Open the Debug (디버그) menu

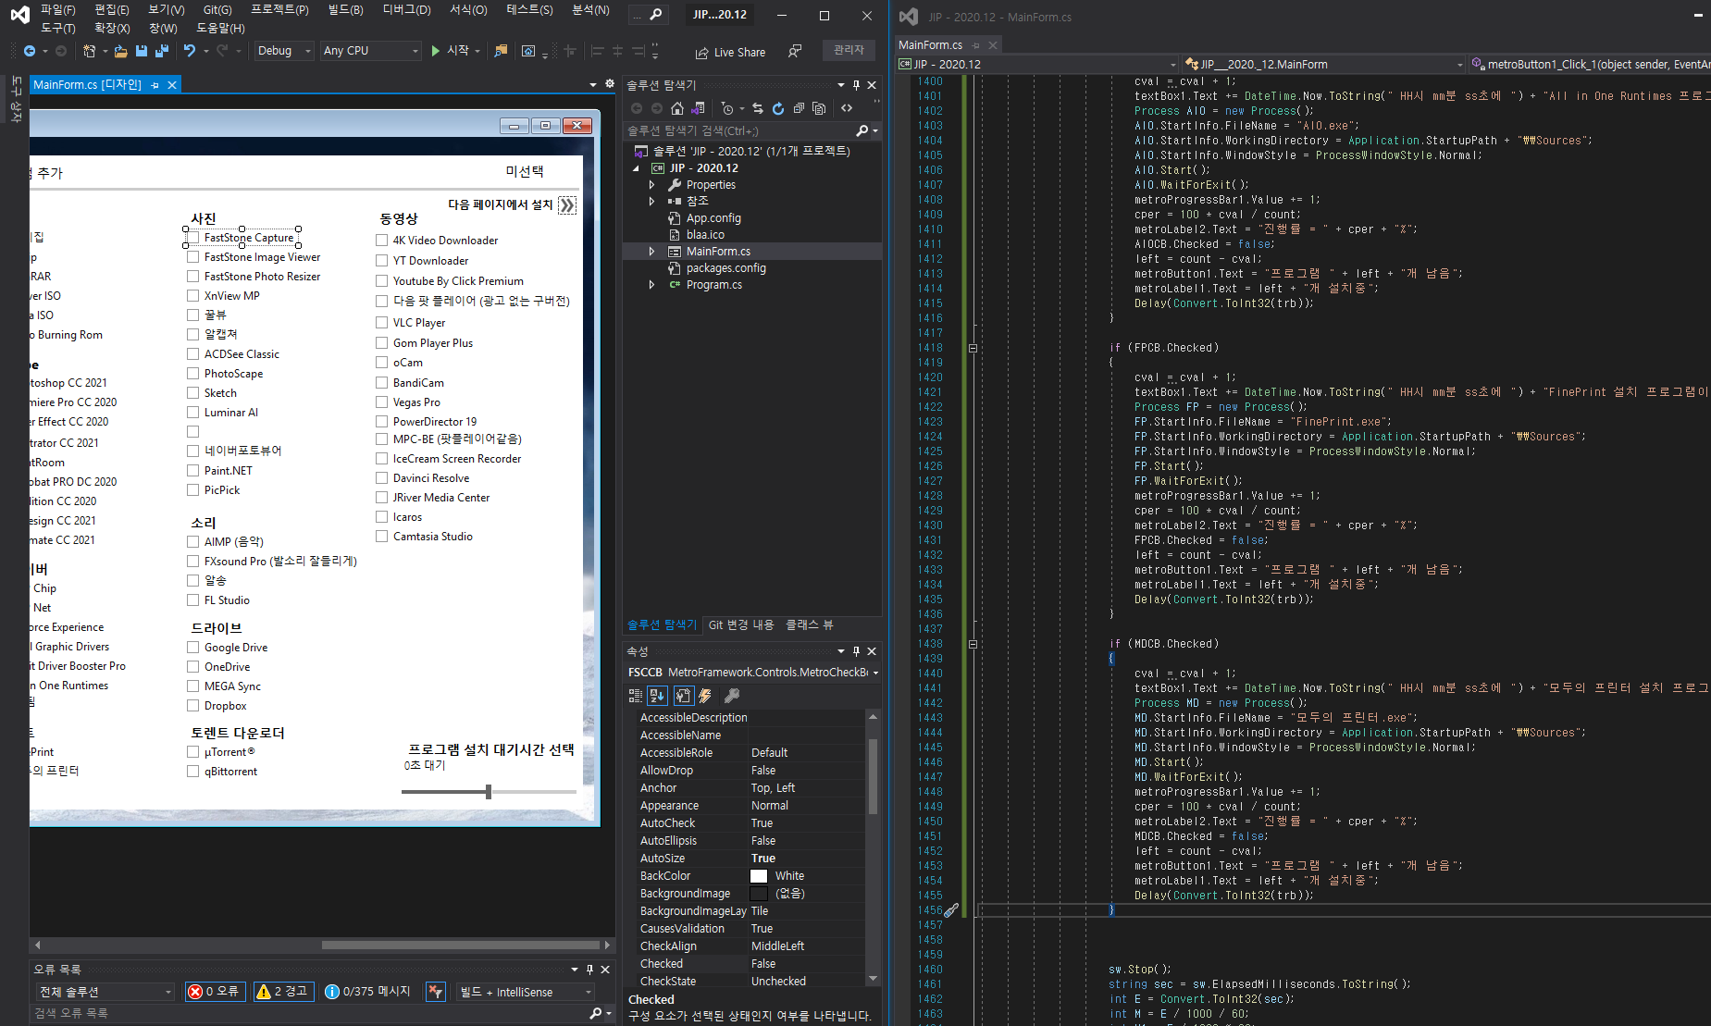point(406,10)
